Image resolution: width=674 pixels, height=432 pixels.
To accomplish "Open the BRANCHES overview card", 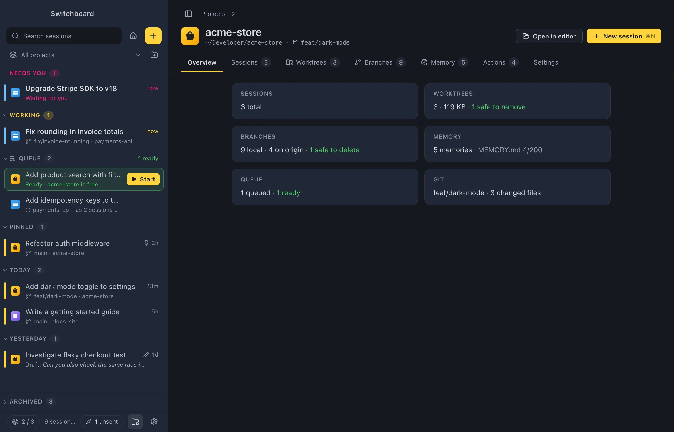I will [x=325, y=144].
